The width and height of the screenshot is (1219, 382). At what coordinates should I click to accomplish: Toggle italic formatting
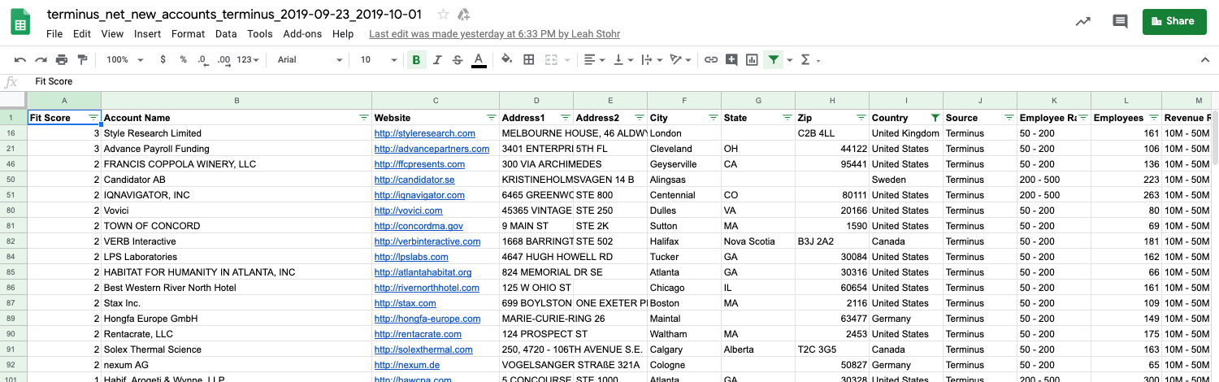point(437,59)
